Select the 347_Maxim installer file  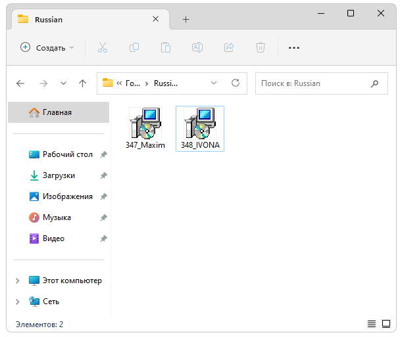tap(145, 128)
